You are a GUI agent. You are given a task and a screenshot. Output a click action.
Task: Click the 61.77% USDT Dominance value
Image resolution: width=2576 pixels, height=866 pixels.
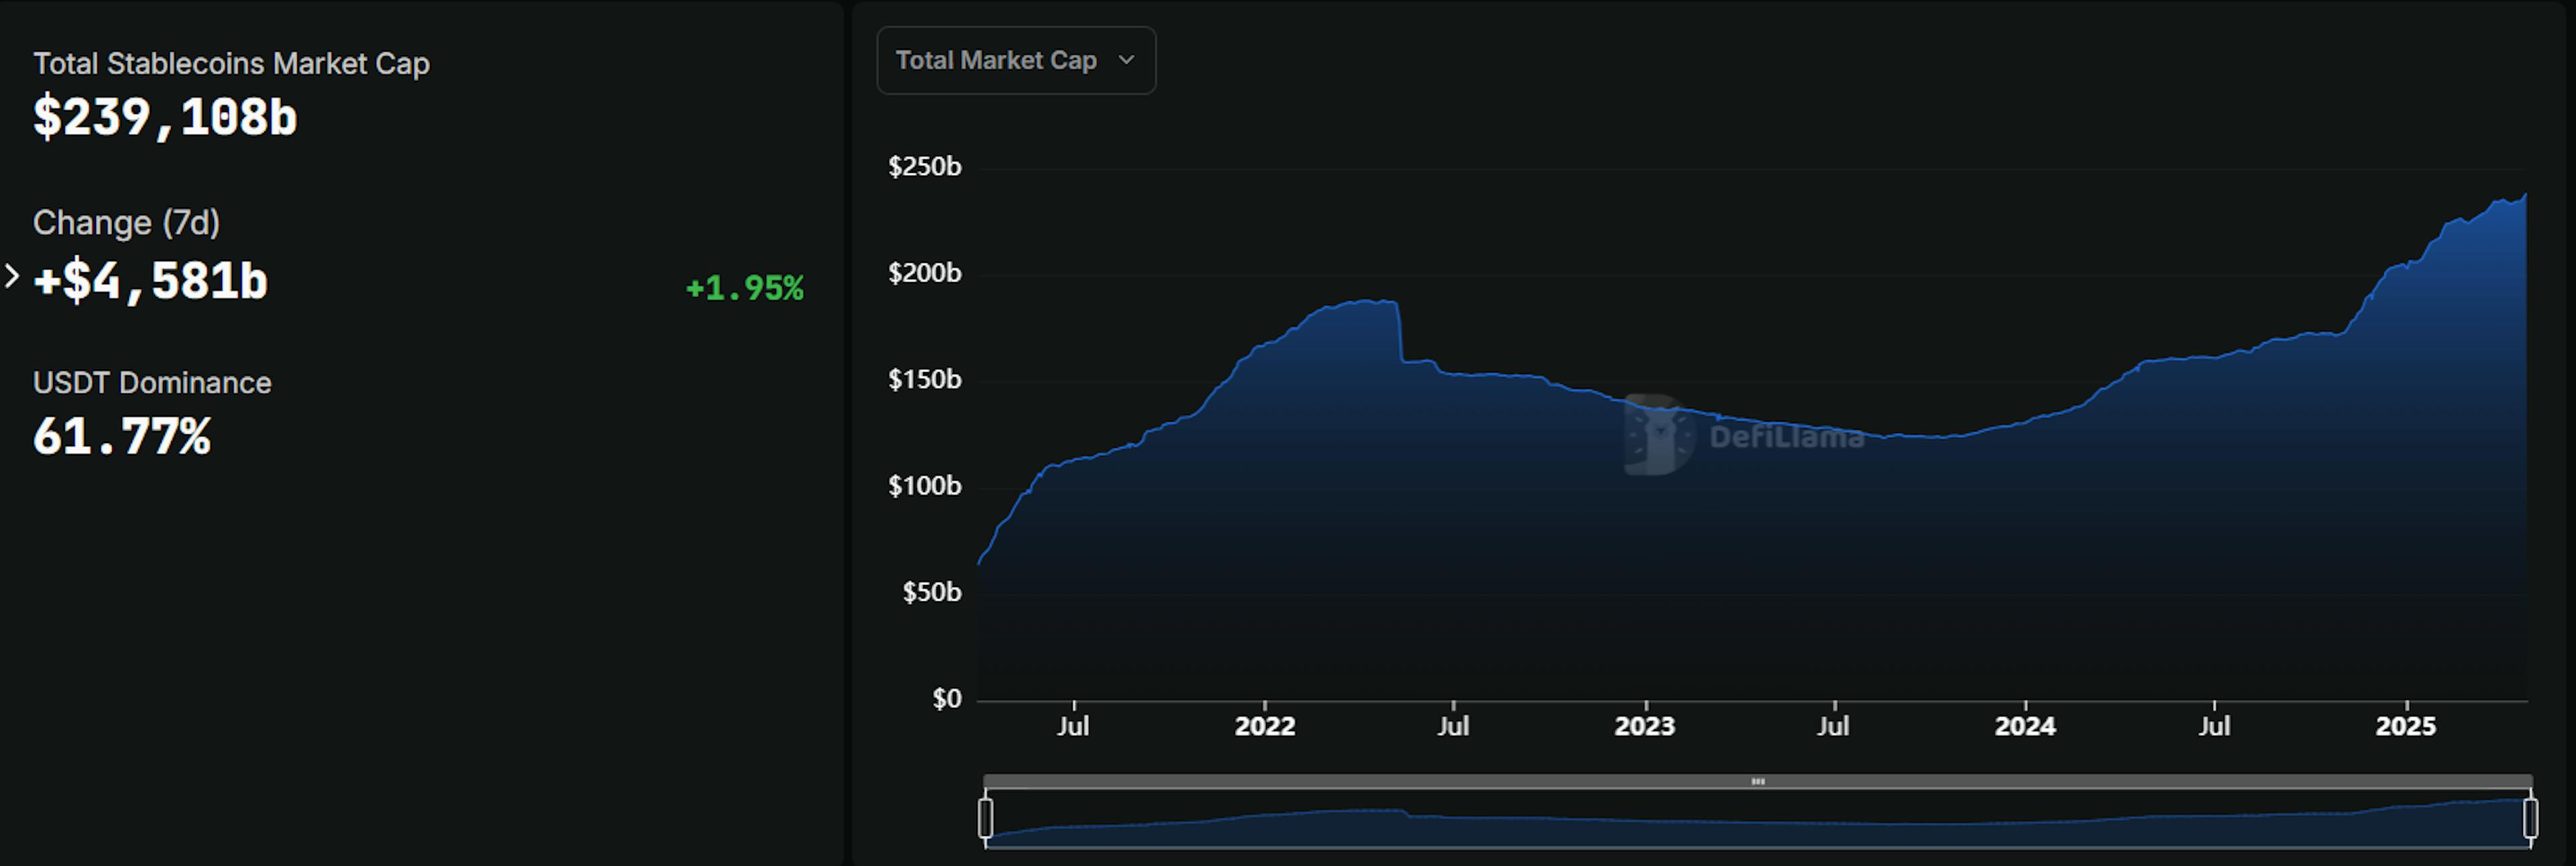tap(122, 436)
